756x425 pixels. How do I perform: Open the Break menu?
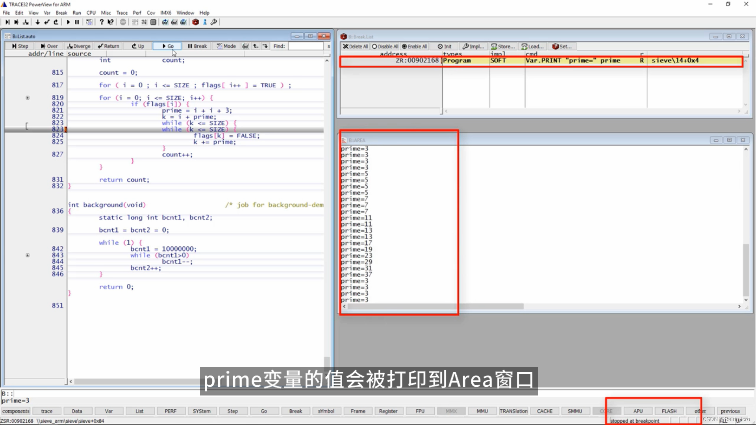[61, 13]
